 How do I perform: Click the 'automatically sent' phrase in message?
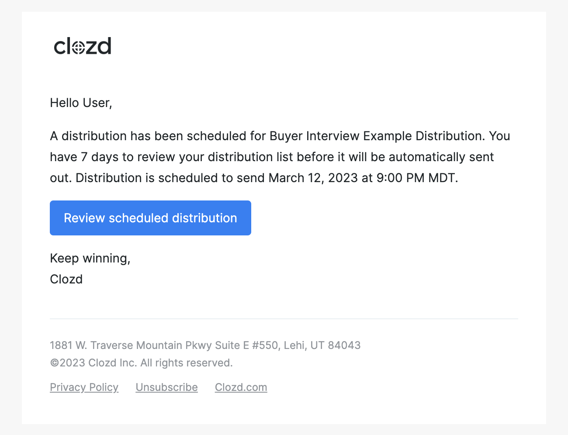tap(441, 157)
